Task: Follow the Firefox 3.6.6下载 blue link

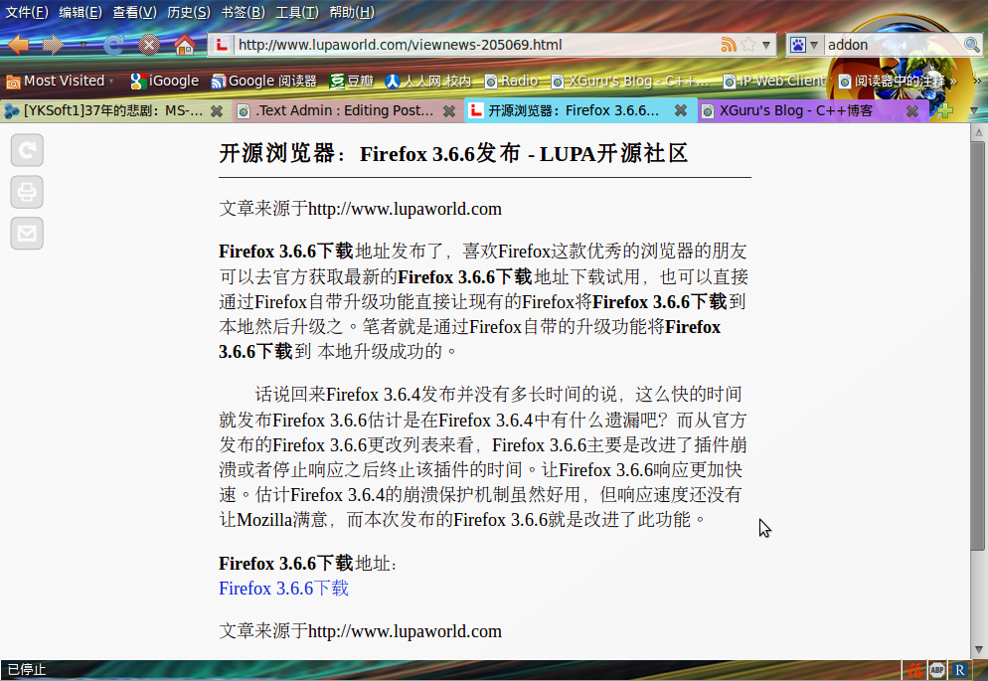Action: 283,589
